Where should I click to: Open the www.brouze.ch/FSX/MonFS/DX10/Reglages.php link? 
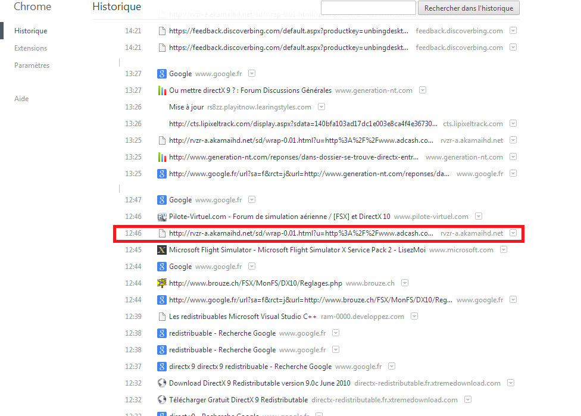tap(255, 283)
